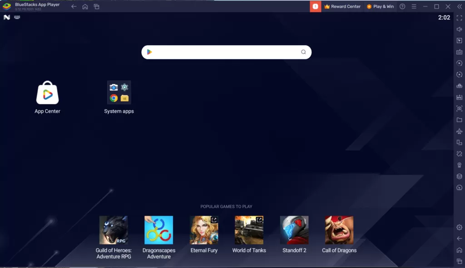Click the Play & Win button
Image resolution: width=465 pixels, height=268 pixels.
(x=380, y=6)
